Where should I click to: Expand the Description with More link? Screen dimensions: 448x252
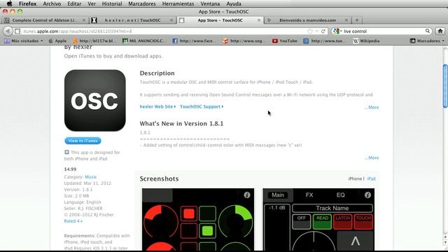pyautogui.click(x=372, y=107)
